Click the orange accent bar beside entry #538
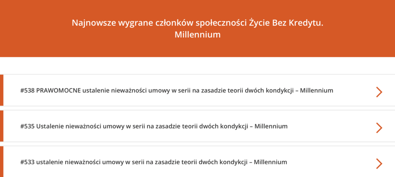 [x=2, y=90]
